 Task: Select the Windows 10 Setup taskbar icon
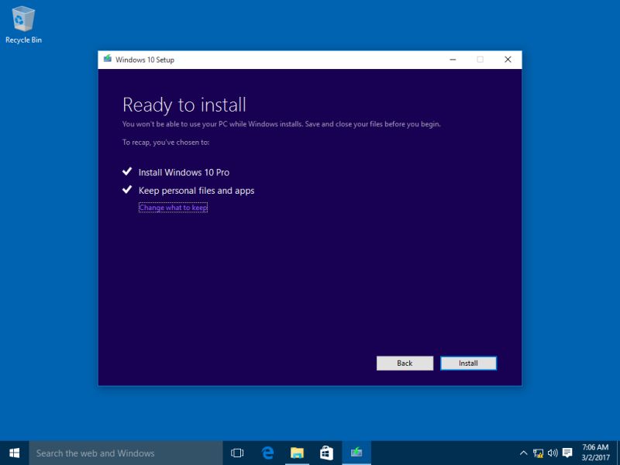click(356, 453)
